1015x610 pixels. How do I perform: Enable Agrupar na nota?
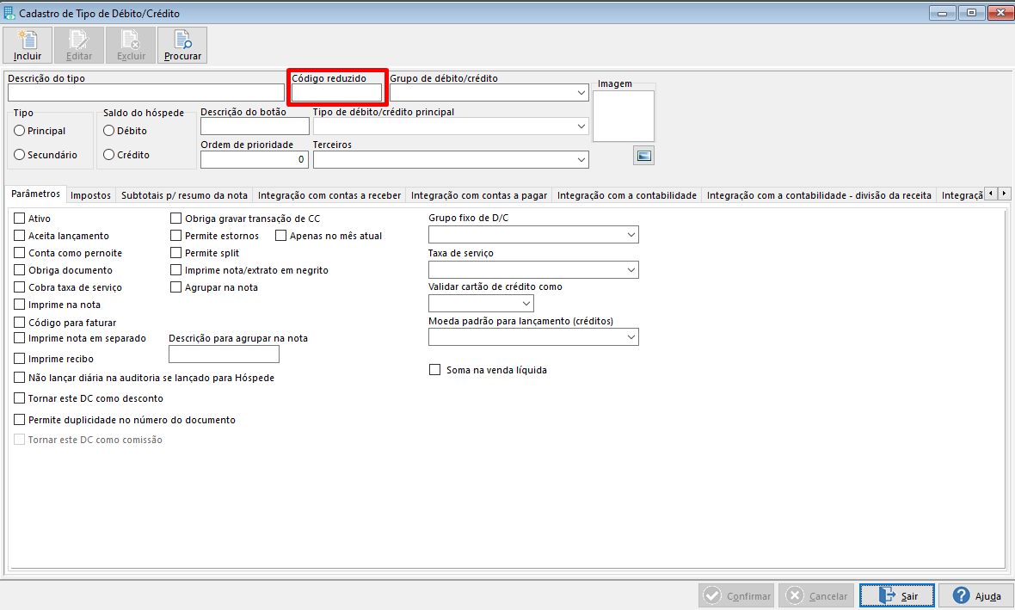click(x=175, y=287)
